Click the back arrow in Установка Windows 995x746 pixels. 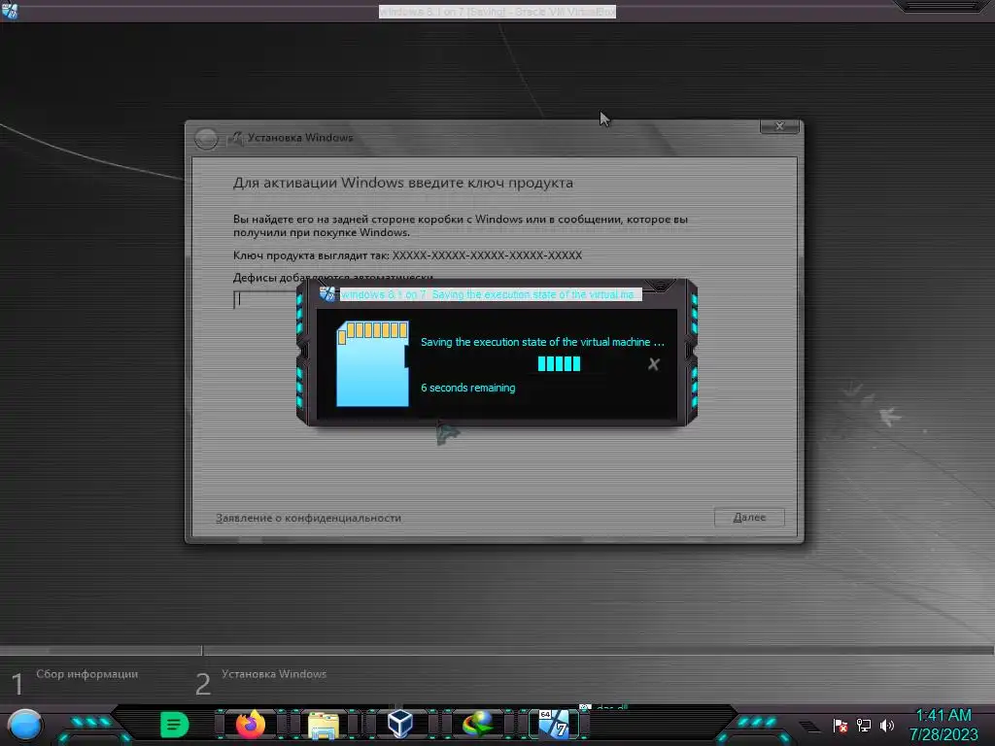pos(206,138)
